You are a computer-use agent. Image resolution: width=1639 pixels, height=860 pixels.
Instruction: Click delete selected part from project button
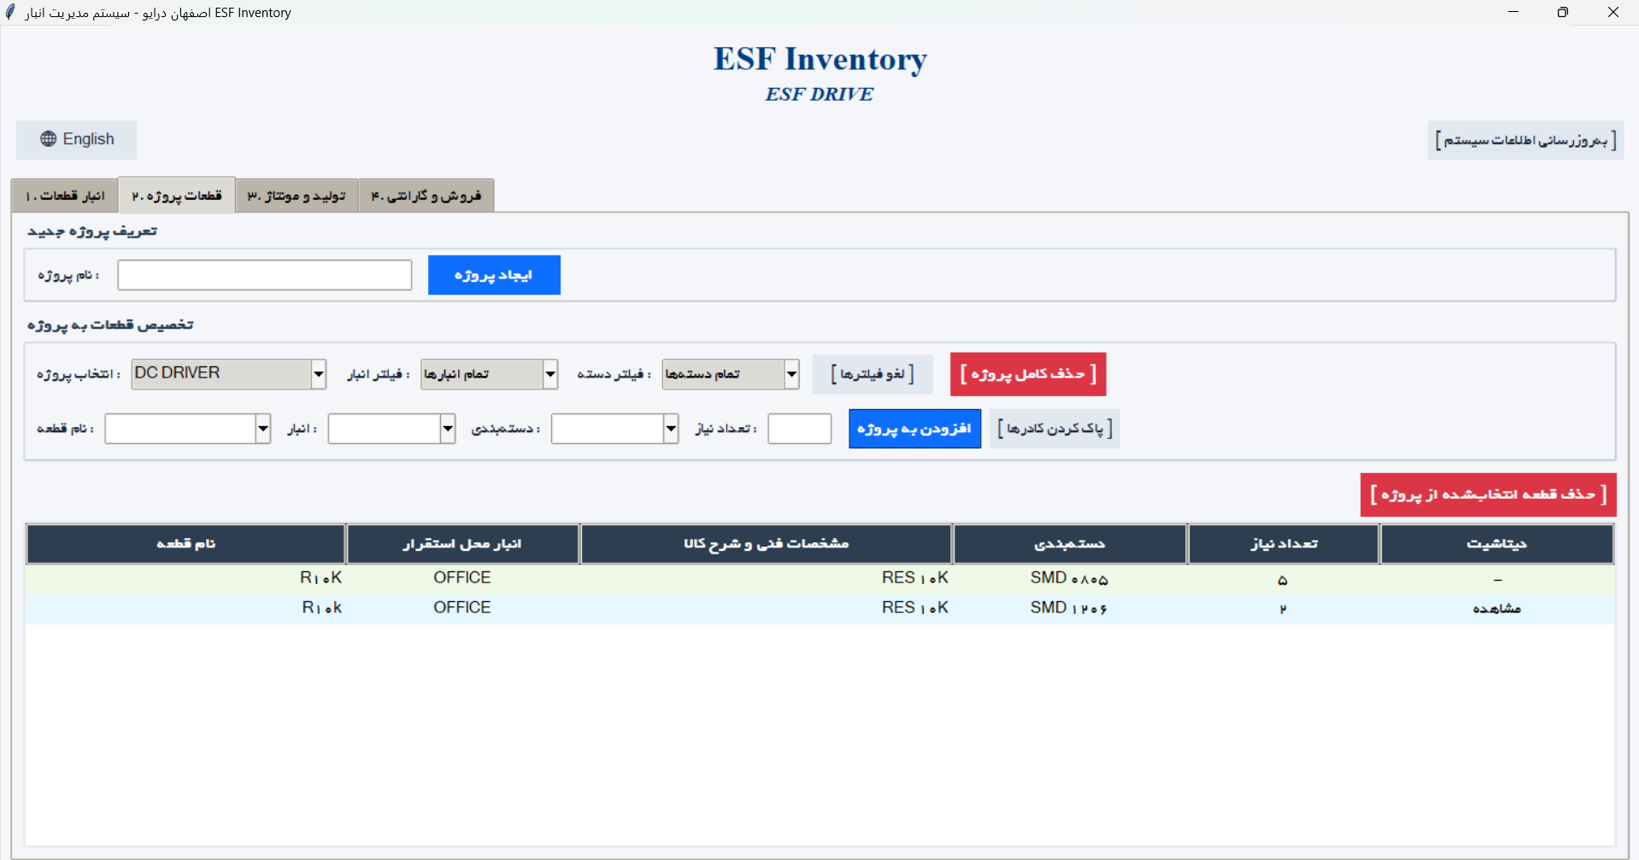(x=1489, y=494)
